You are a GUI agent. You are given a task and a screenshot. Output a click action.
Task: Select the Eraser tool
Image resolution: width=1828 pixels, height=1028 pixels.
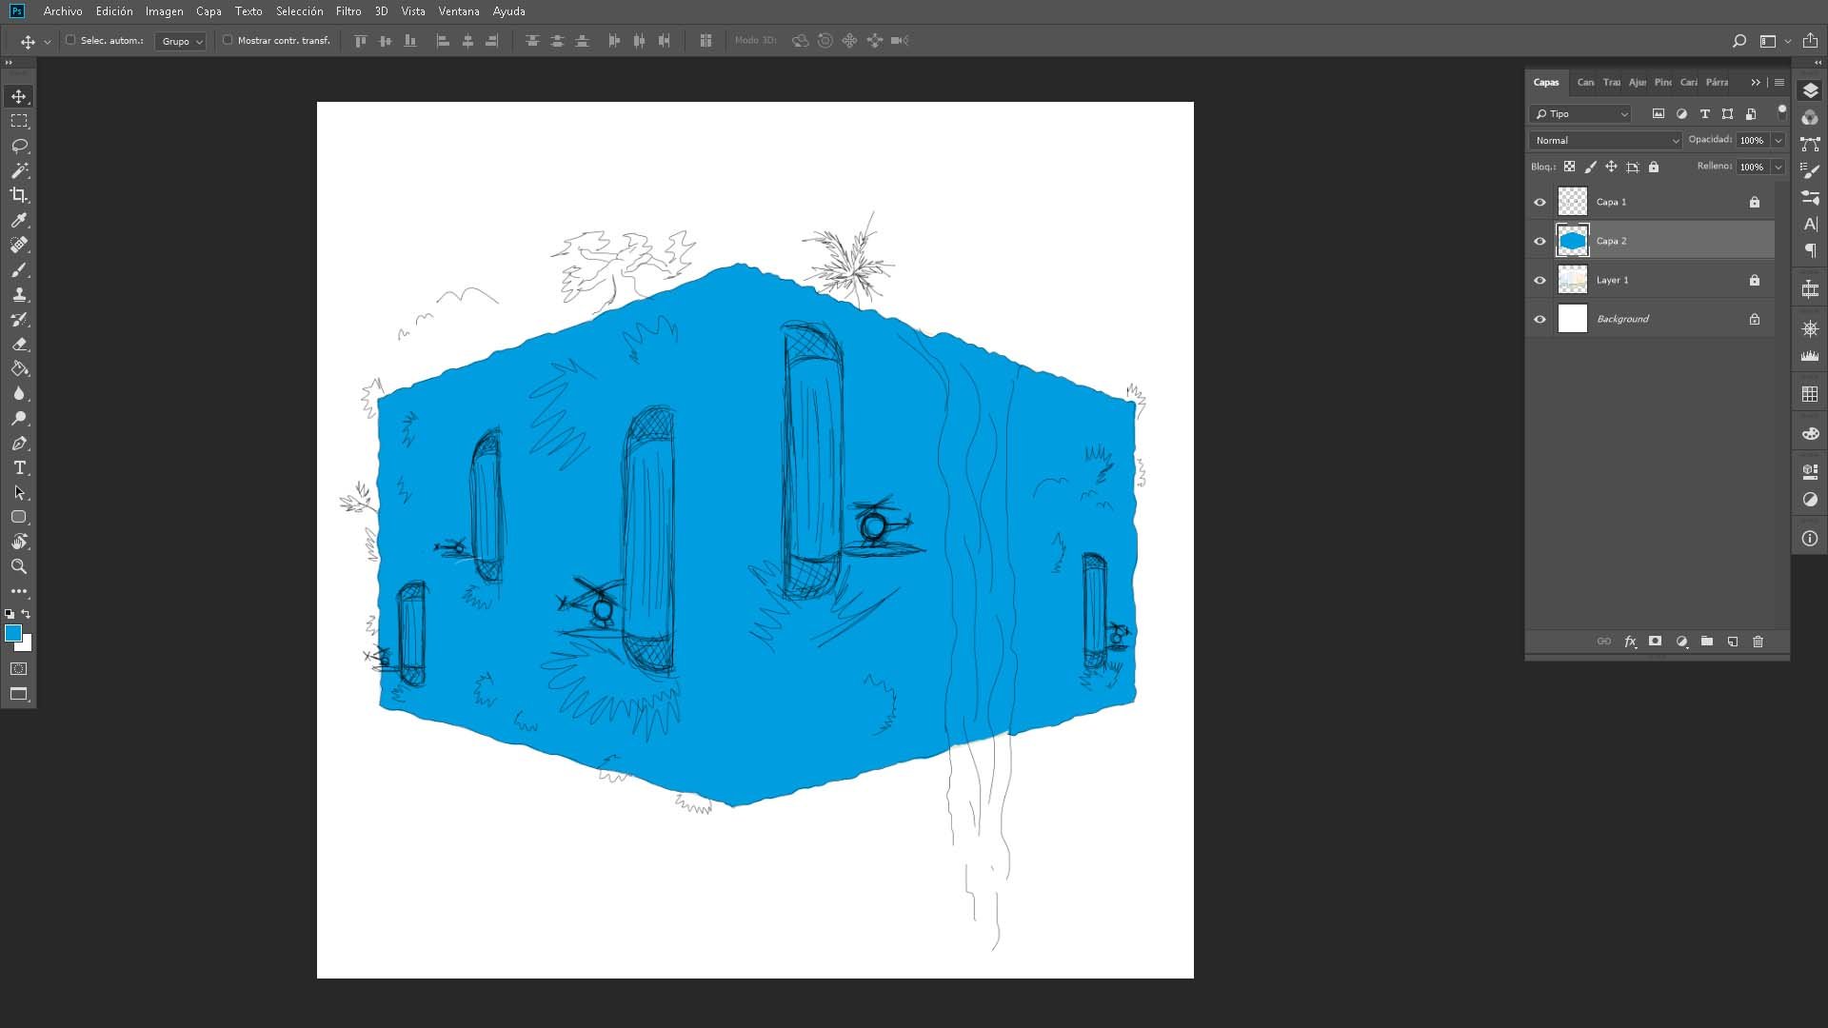19,344
